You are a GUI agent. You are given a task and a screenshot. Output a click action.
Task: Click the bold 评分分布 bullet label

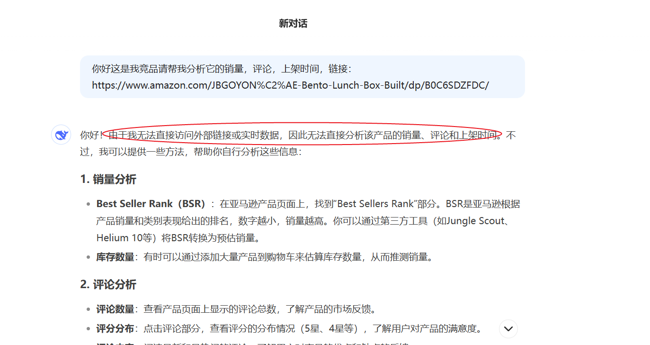pos(115,328)
